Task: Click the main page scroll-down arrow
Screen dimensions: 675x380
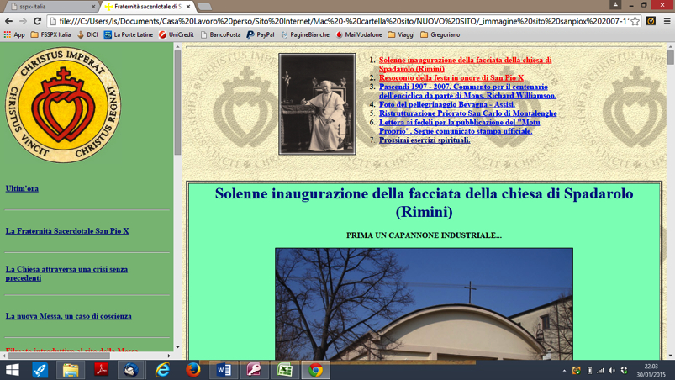Action: (671, 356)
